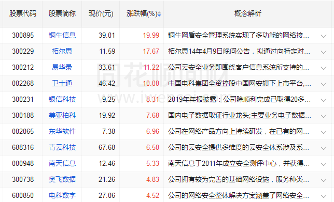Expand concept details for 奥飞数据 row
This screenshot has width=334, height=202.
[324, 180]
